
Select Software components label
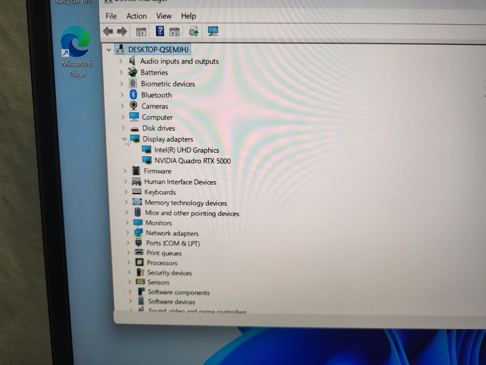click(x=179, y=292)
